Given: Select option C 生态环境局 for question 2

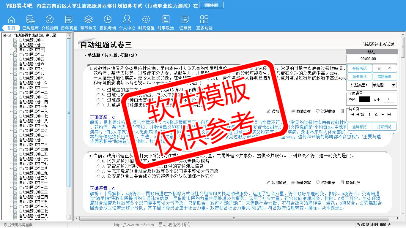Looking at the screenshot, I should pyautogui.click(x=98, y=171).
